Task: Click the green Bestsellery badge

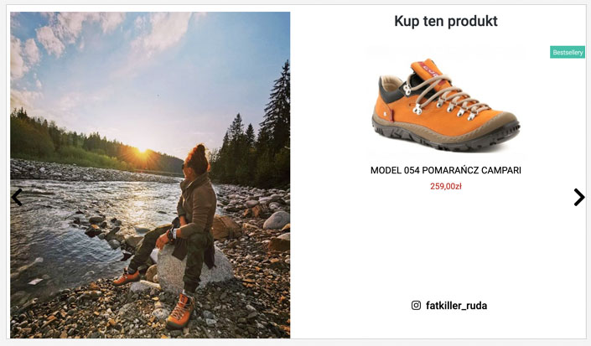Action: (568, 52)
